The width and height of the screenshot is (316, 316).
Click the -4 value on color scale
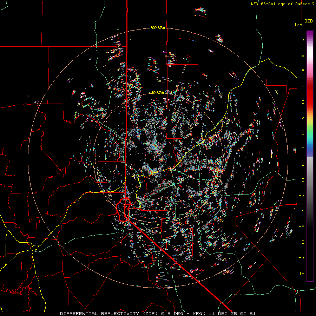[302, 211]
